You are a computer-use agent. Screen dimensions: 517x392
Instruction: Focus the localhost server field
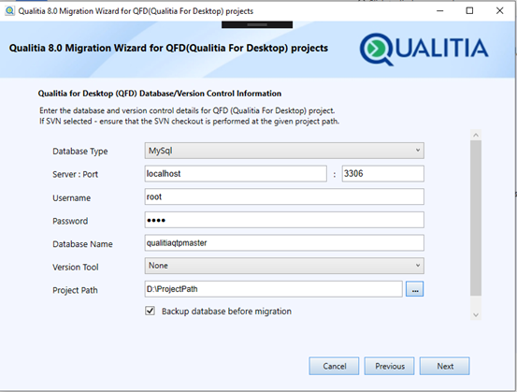[236, 174]
